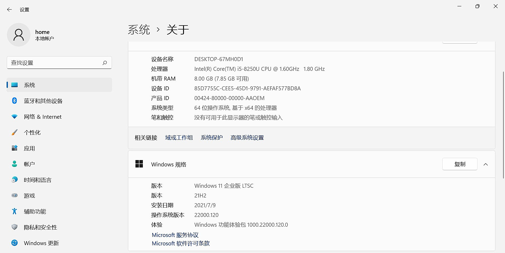Screen dimensions: 505x253
Task: Click the 隐私和安全性 shield icon
Action: point(14,227)
